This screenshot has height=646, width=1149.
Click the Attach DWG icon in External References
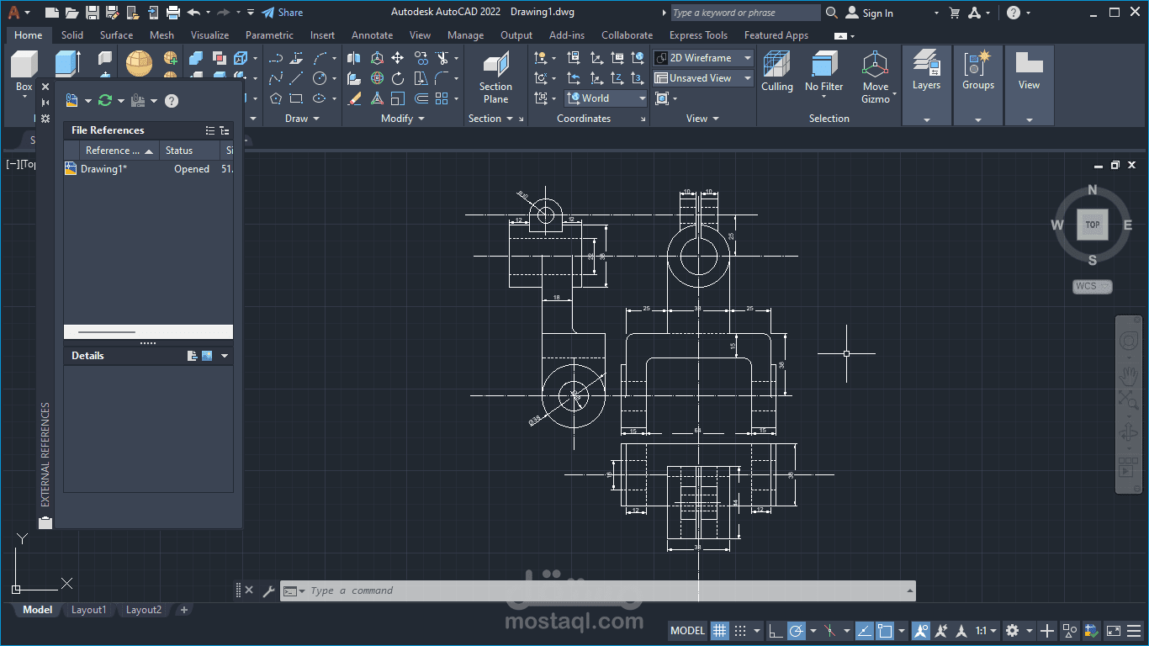pyautogui.click(x=72, y=100)
